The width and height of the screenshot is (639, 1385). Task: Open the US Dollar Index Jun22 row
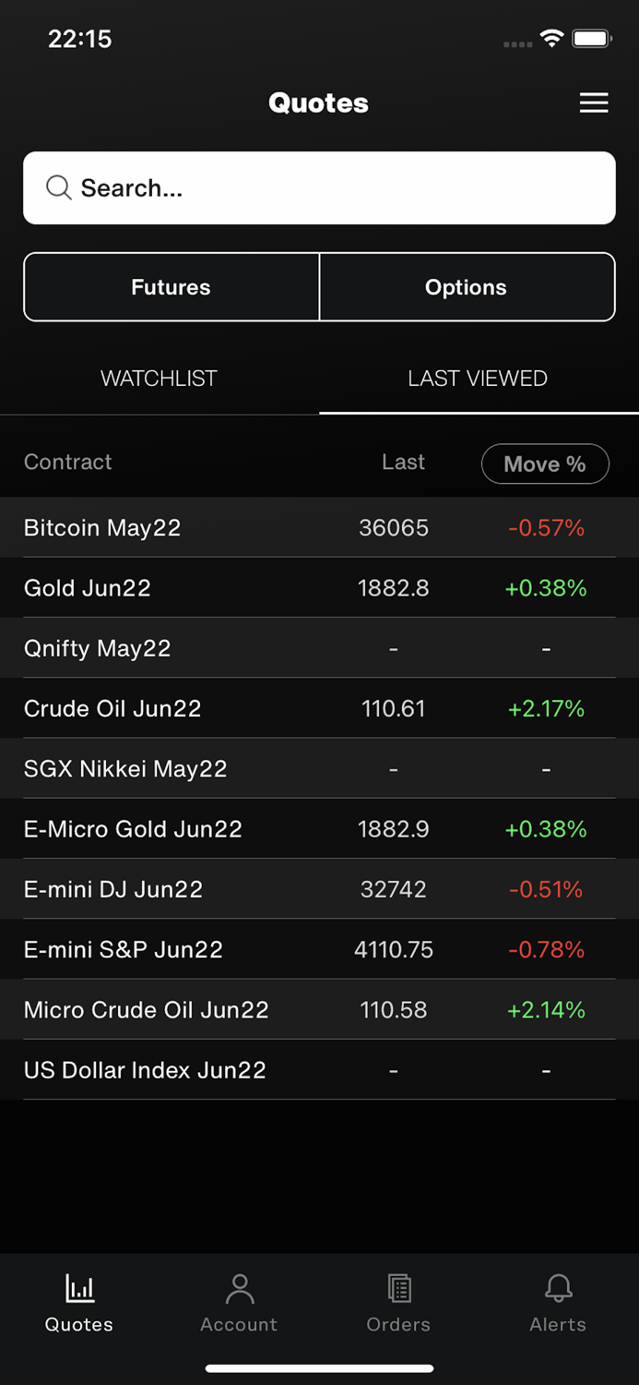coord(145,1070)
